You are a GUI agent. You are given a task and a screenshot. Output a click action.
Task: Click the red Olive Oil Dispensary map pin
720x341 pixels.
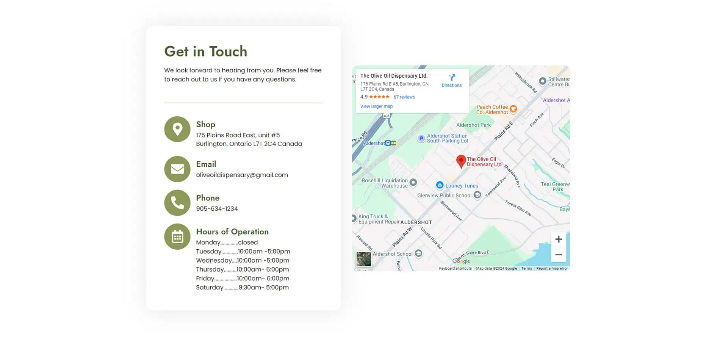tap(461, 161)
